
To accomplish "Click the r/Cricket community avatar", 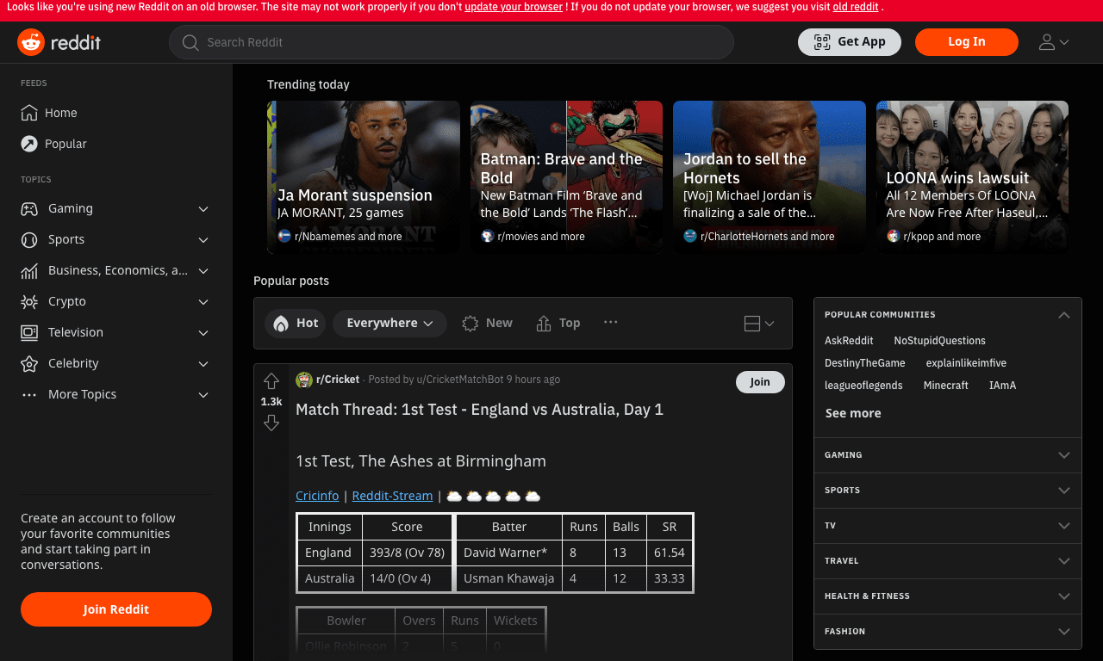I will tap(304, 380).
